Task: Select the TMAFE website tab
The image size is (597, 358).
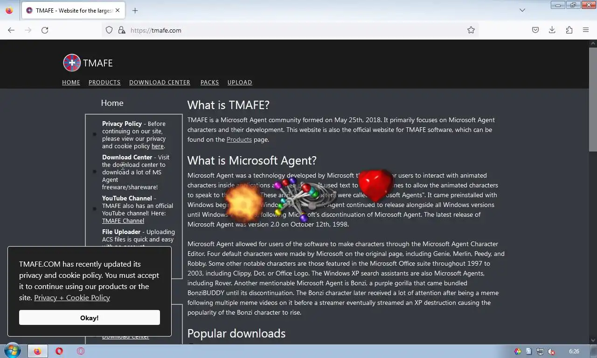Action: [x=72, y=10]
